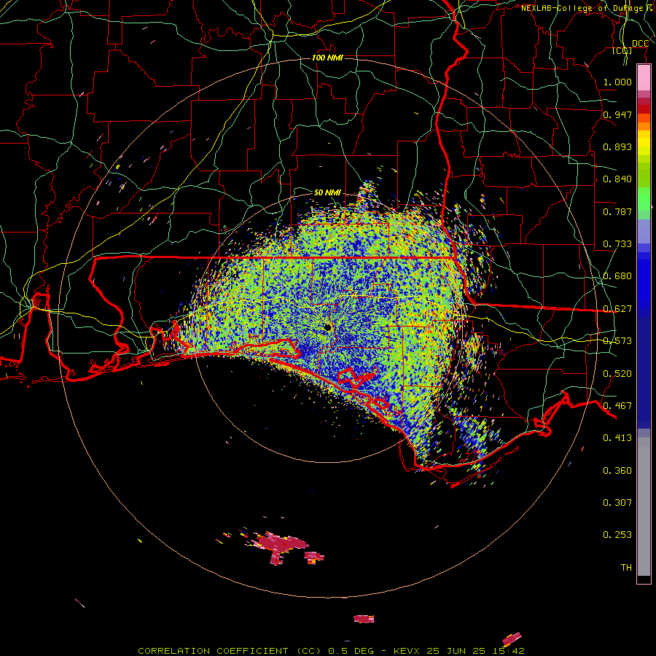This screenshot has height=656, width=656.
Task: Click the 0.5 DEG elevation text
Action: tap(351, 651)
